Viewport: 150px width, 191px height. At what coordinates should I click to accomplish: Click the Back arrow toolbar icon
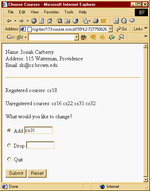9,21
